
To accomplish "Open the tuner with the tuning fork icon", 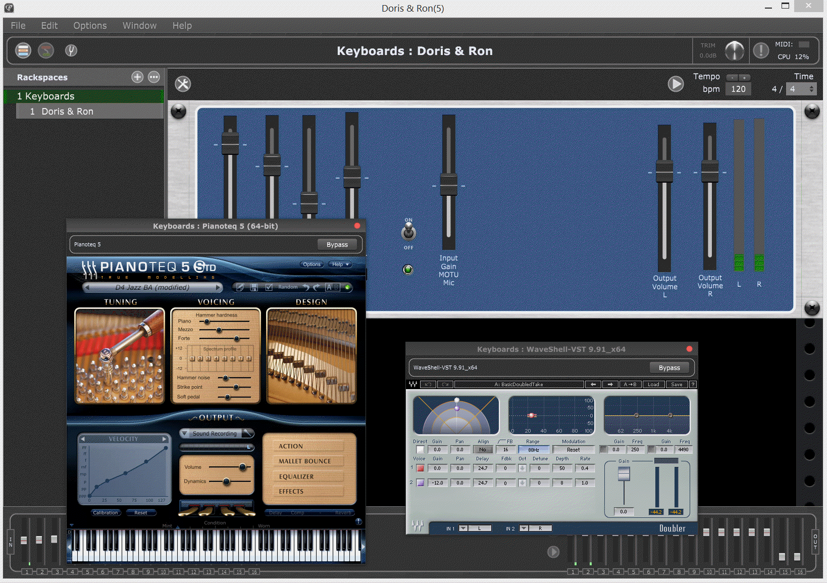I will [71, 50].
